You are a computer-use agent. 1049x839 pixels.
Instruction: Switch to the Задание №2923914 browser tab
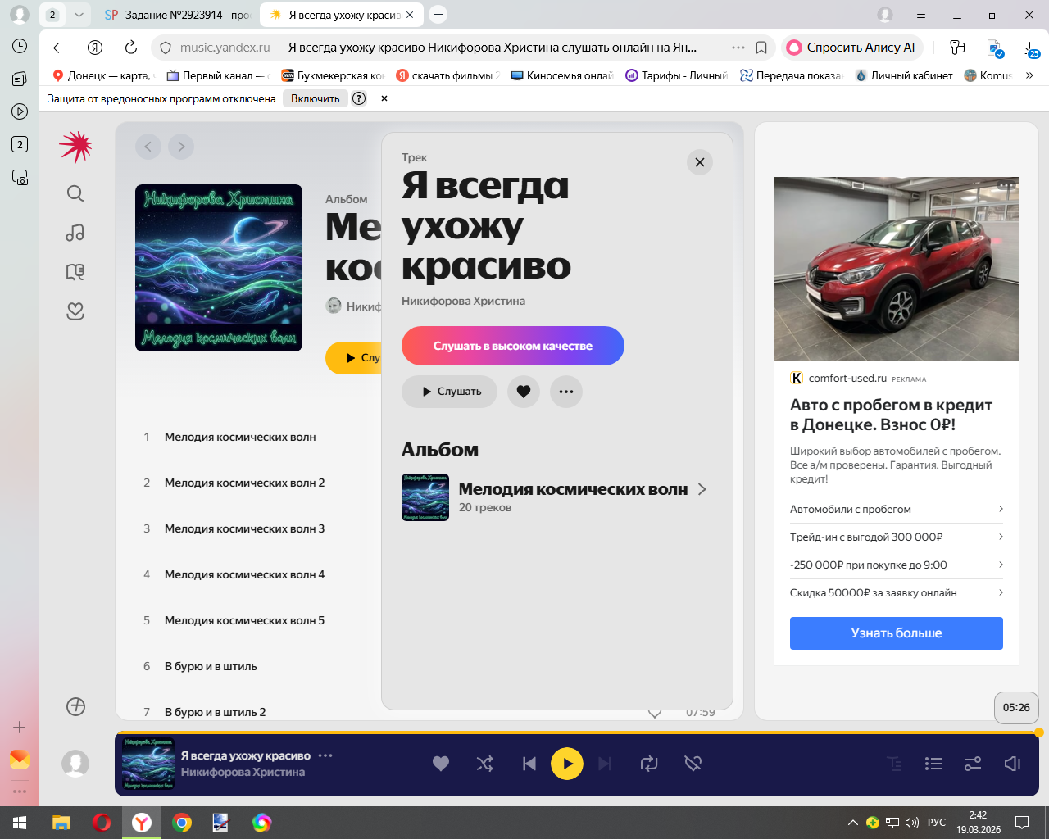click(178, 15)
